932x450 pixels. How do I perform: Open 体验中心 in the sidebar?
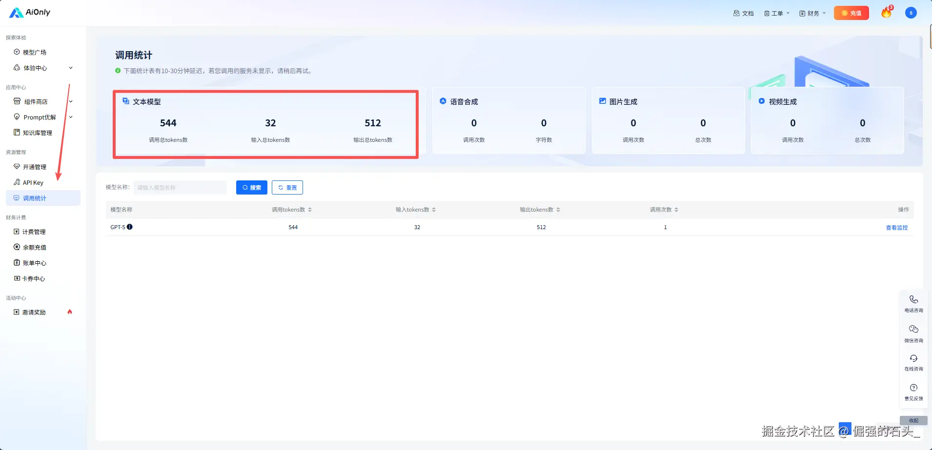36,68
